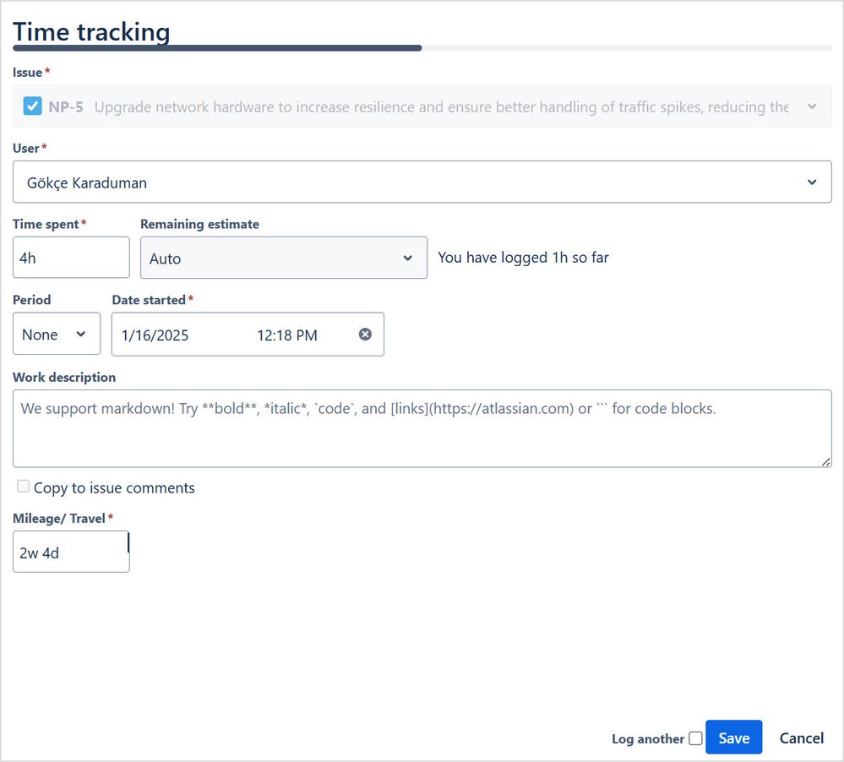Image resolution: width=844 pixels, height=762 pixels.
Task: Click the date 1/16/2025 in Date started
Action: 155,335
